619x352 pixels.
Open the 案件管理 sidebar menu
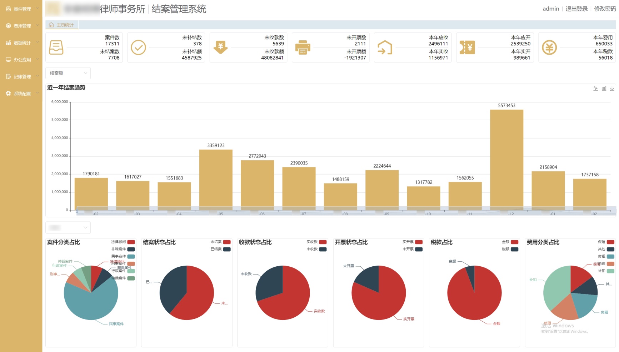coord(21,9)
